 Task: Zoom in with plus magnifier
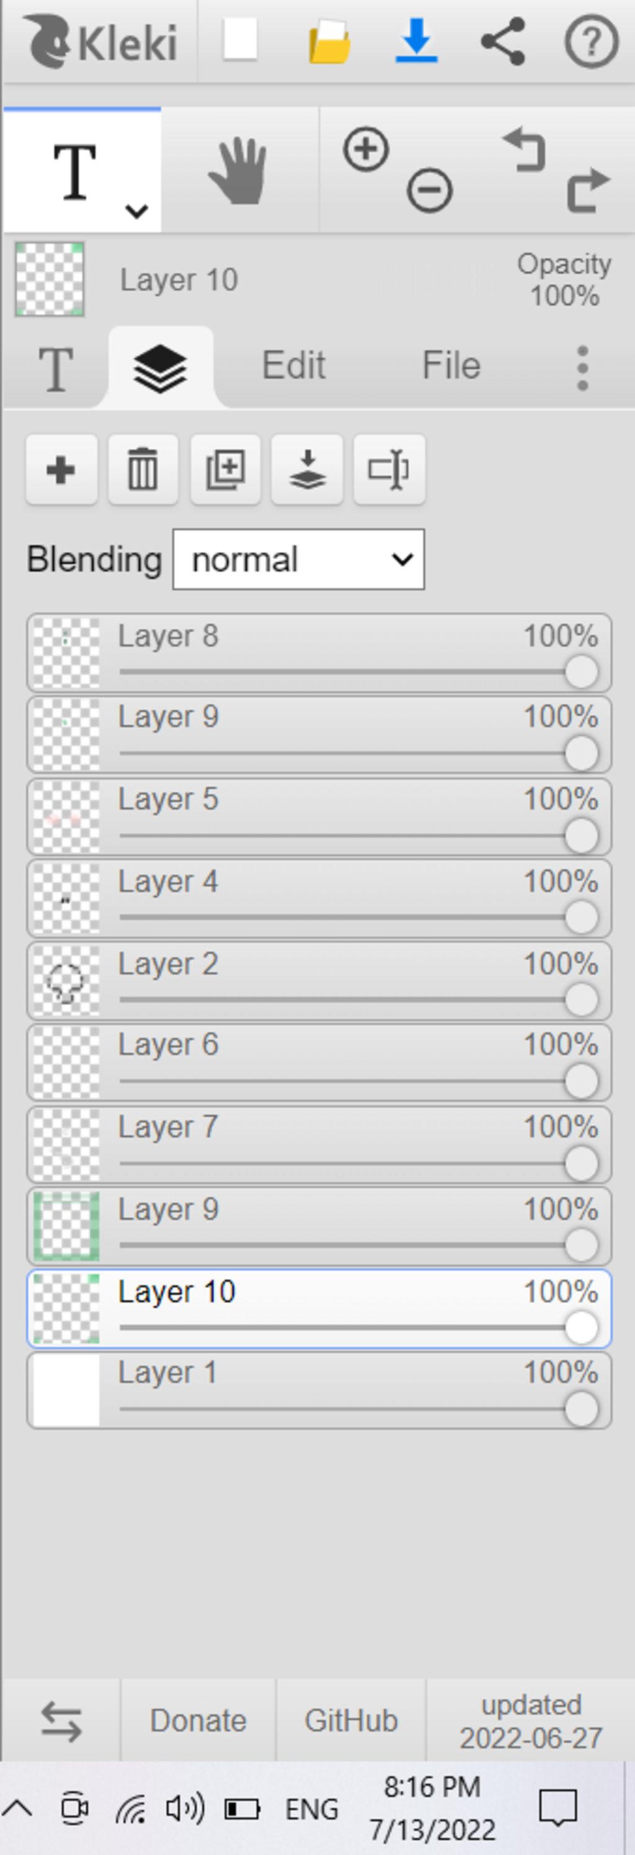coord(366,150)
